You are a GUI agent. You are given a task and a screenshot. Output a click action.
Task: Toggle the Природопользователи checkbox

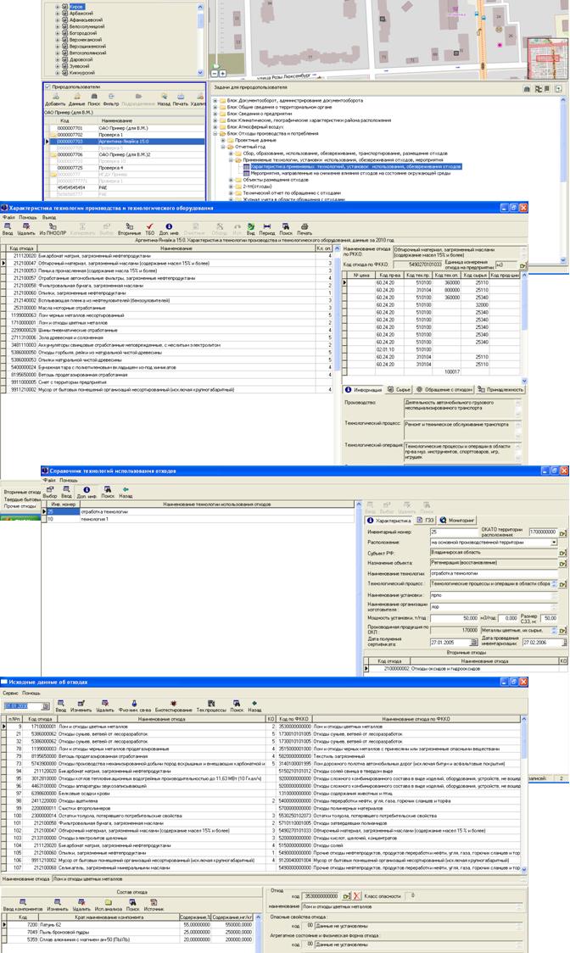pyautogui.click(x=47, y=86)
